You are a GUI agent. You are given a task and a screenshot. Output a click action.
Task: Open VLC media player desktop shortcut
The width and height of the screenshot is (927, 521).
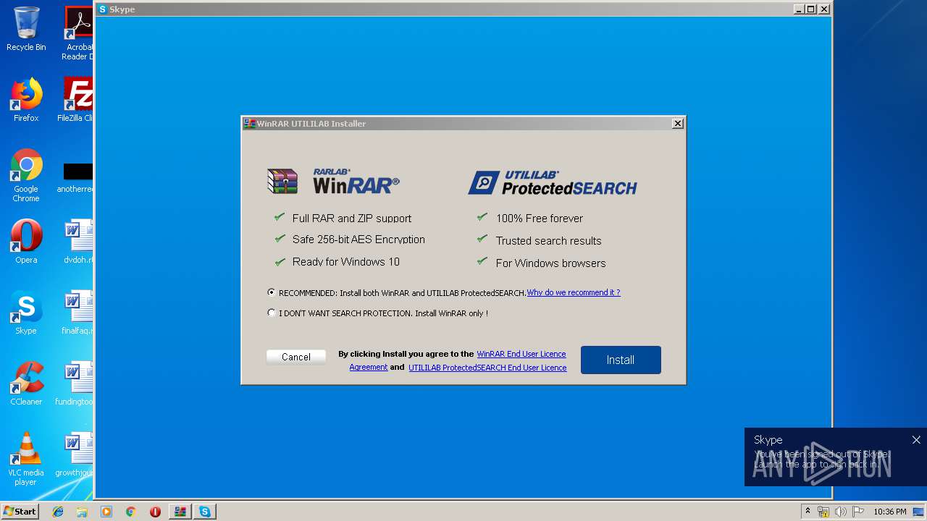click(x=26, y=459)
